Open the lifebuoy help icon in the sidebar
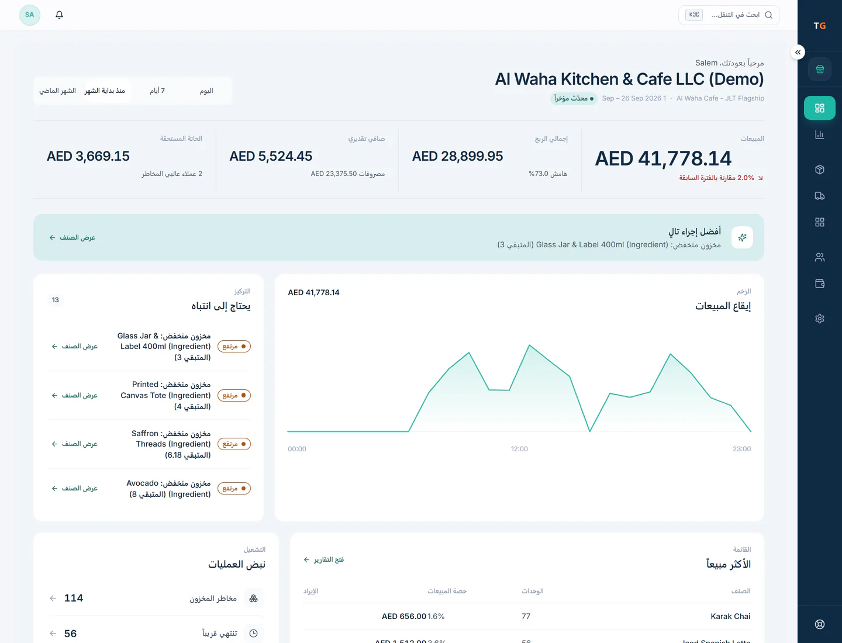Screen dimensions: 842x643 coord(820,624)
